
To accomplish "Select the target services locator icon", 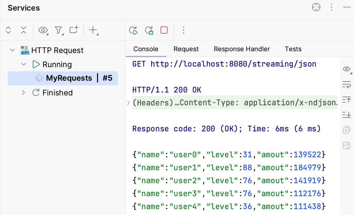I will (316, 7).
